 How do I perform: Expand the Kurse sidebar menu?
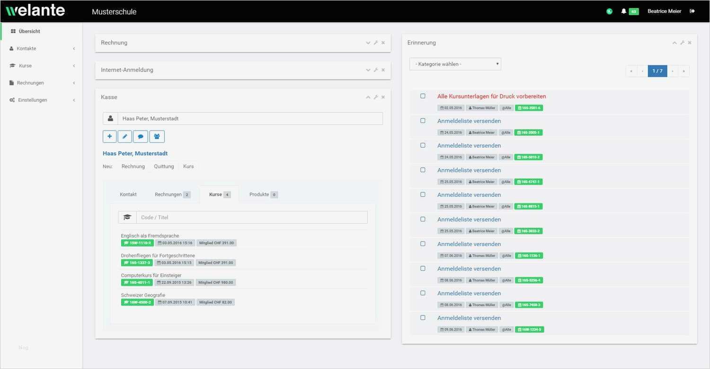coord(42,66)
